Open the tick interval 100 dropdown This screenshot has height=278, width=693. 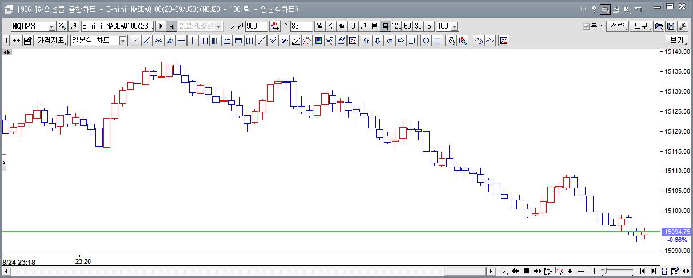point(455,26)
